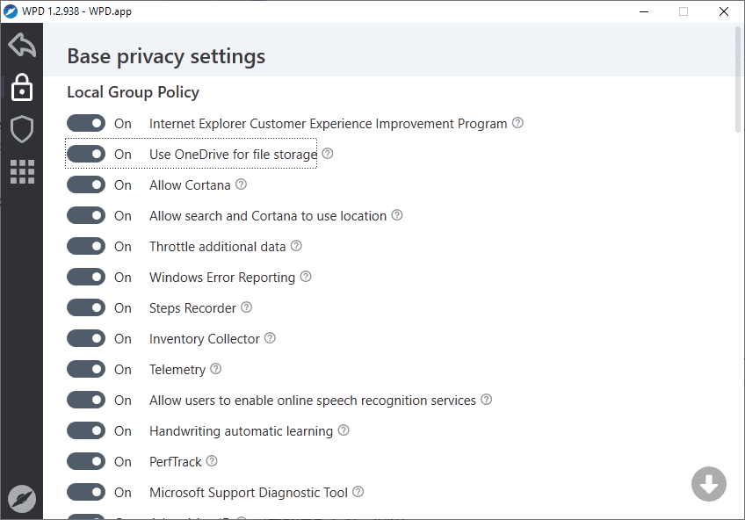Image resolution: width=745 pixels, height=520 pixels.
Task: Click help icon beside Steps Recorder
Action: point(247,307)
